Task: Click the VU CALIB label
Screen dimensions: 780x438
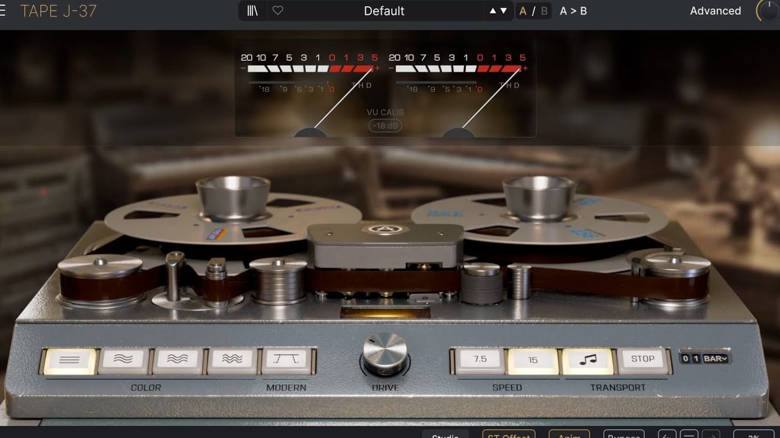Action: click(x=385, y=113)
